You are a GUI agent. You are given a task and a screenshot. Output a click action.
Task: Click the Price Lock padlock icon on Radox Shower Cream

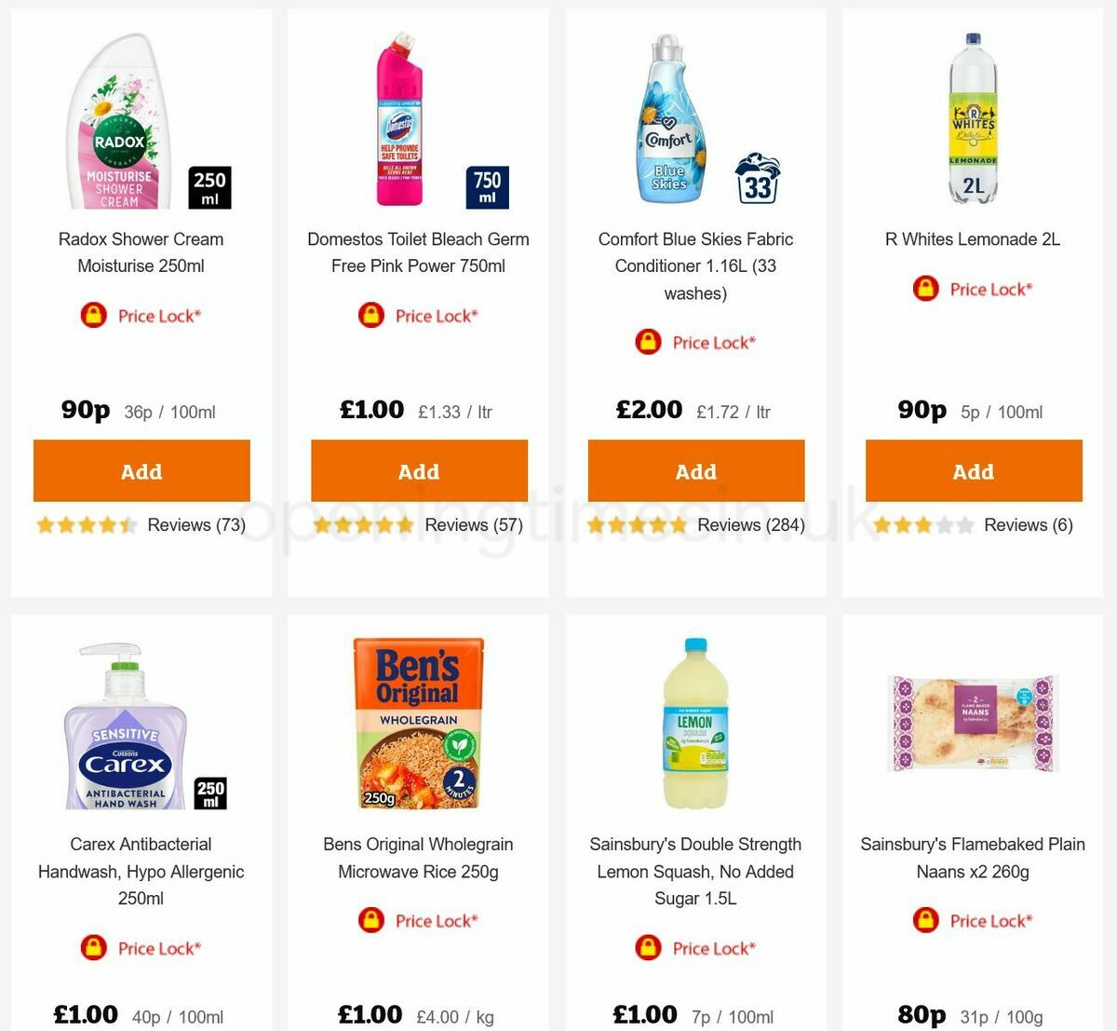[x=94, y=315]
